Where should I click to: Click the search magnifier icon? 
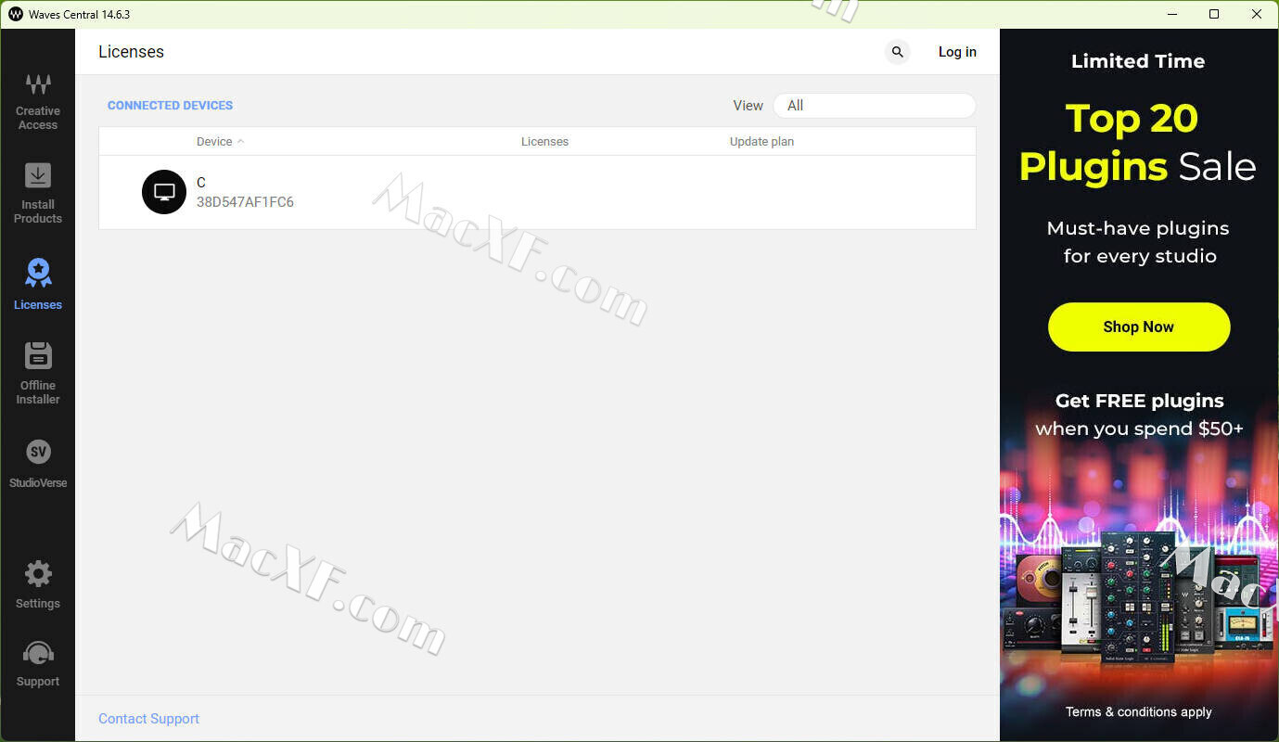coord(897,52)
